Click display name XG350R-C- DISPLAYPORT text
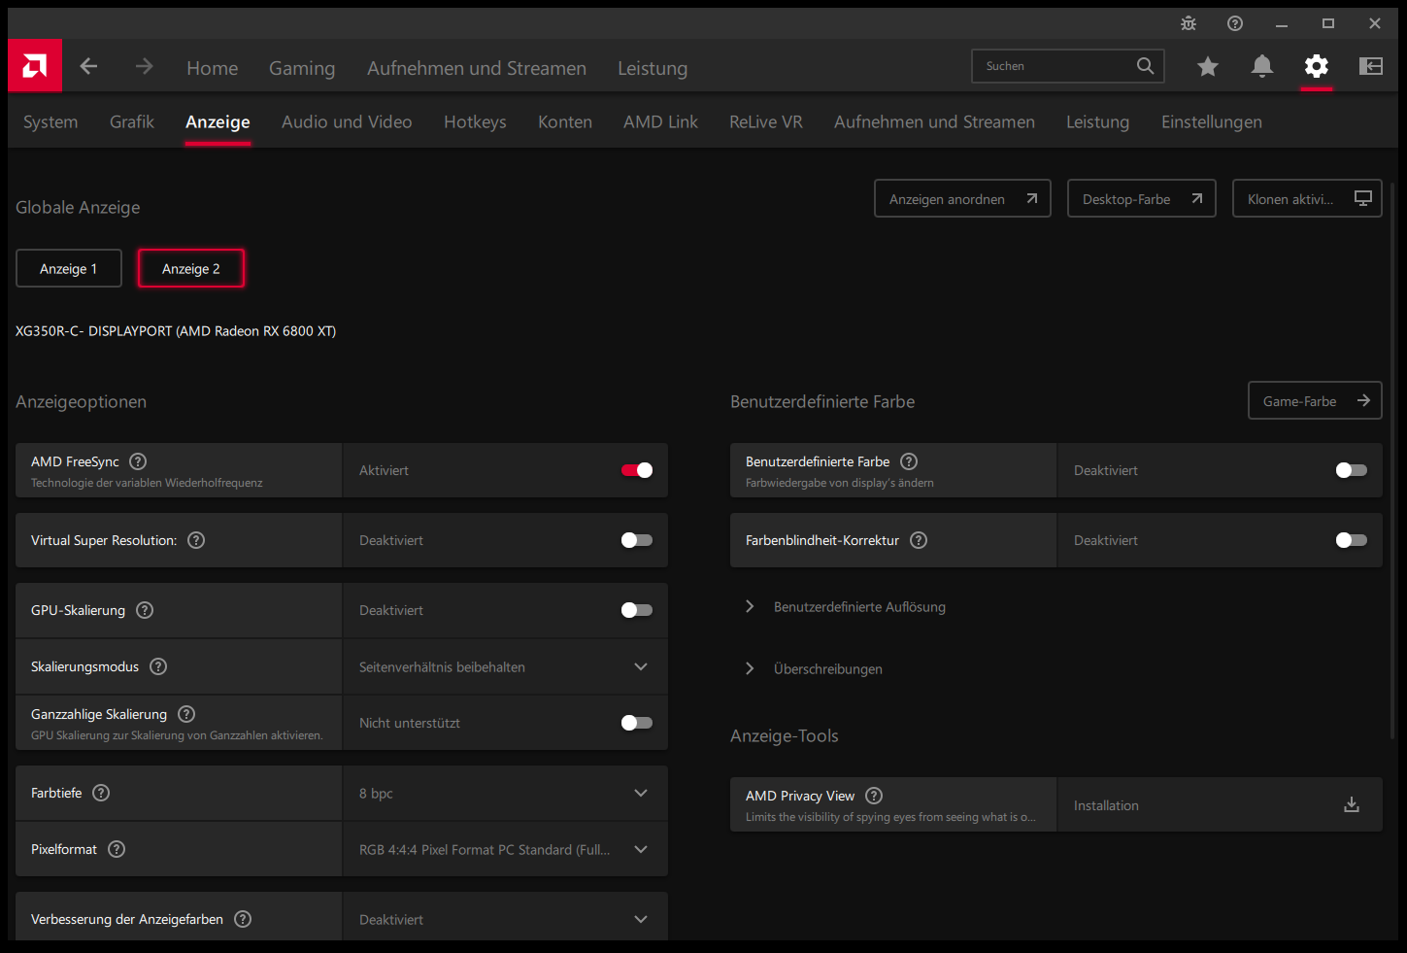Image resolution: width=1407 pixels, height=953 pixels. point(176,330)
